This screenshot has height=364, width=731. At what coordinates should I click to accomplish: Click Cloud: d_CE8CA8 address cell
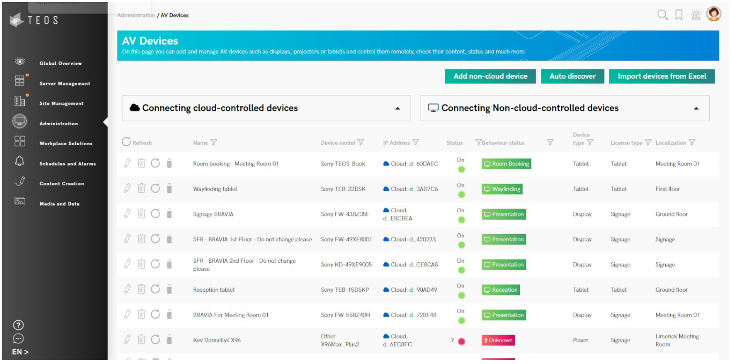410,264
